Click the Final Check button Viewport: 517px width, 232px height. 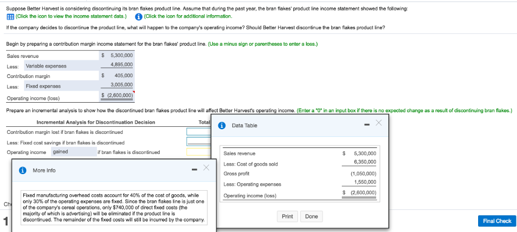(x=497, y=221)
